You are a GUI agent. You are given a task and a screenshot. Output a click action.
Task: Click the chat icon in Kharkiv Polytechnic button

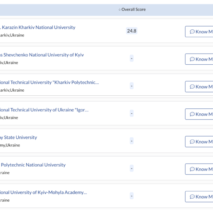[192, 87]
